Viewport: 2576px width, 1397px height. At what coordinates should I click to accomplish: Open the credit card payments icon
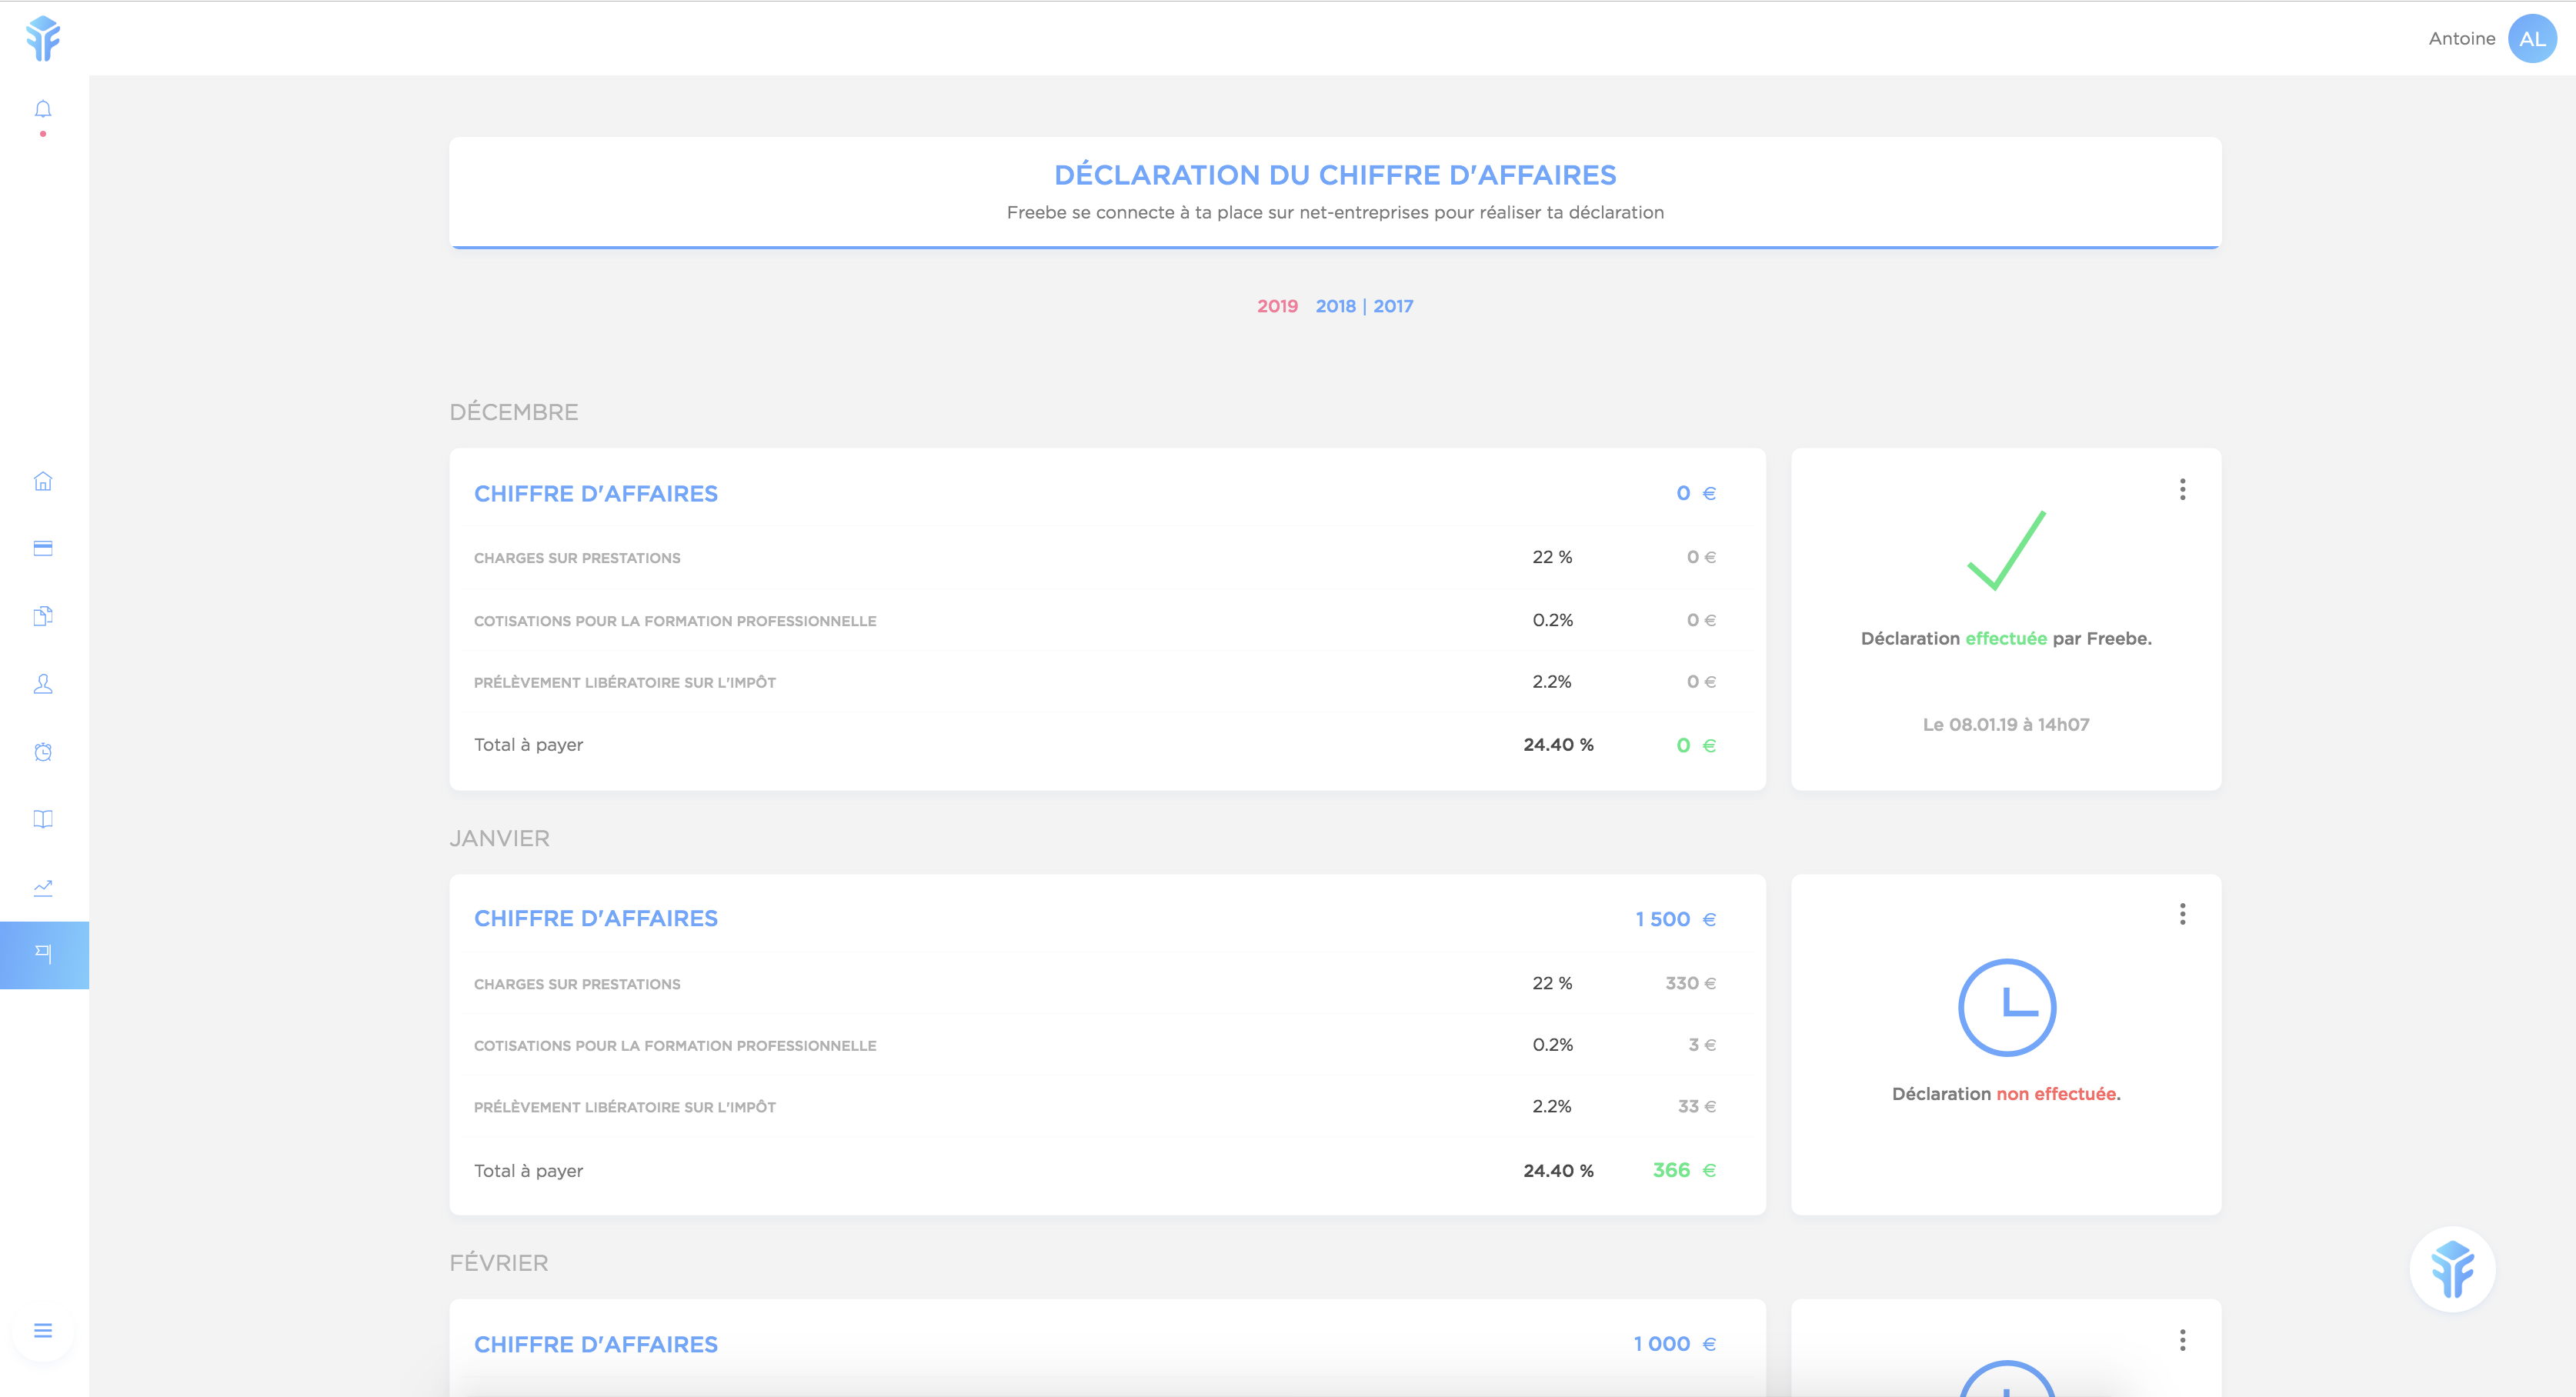[x=43, y=548]
